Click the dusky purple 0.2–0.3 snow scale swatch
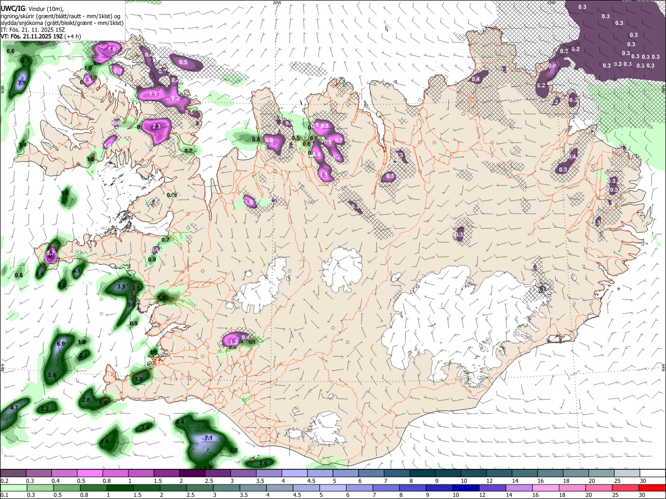 pos(13,473)
